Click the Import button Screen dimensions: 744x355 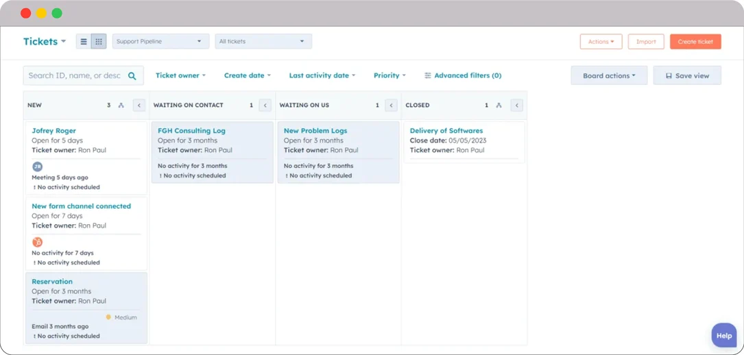tap(646, 42)
